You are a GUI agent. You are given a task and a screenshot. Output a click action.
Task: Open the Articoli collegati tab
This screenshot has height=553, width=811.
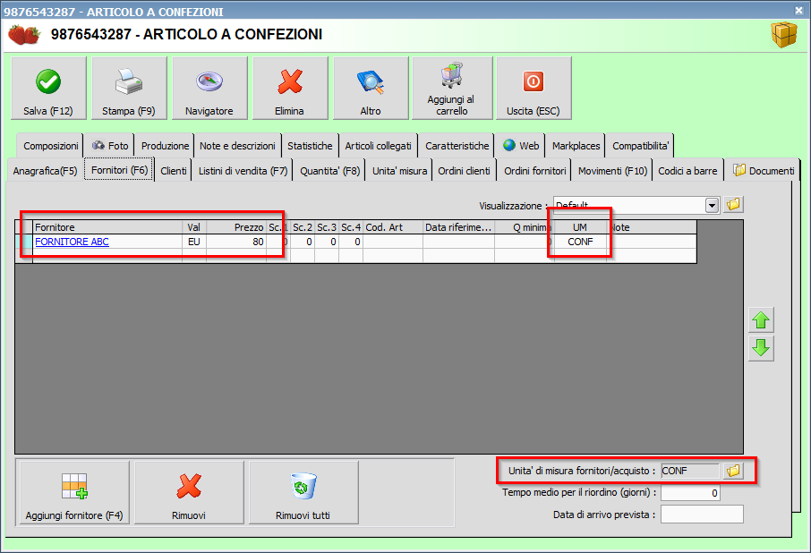click(378, 146)
